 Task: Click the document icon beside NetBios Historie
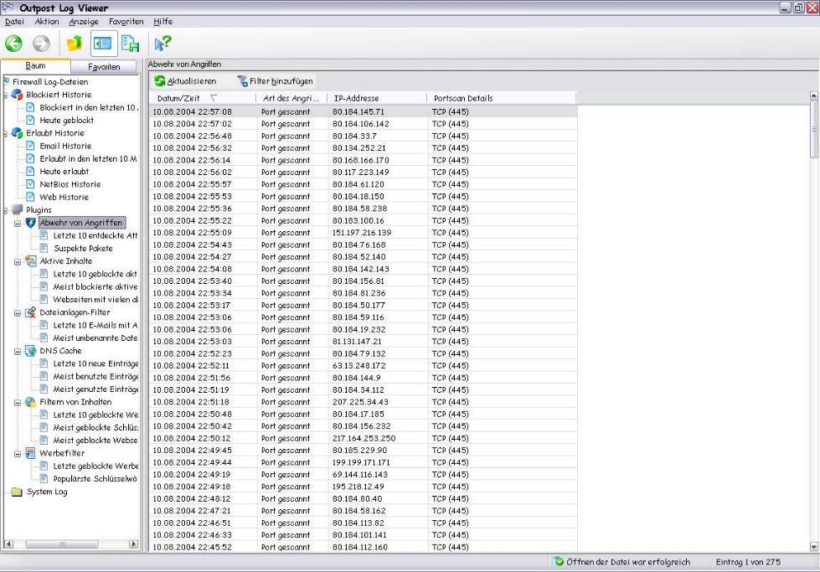(30, 184)
